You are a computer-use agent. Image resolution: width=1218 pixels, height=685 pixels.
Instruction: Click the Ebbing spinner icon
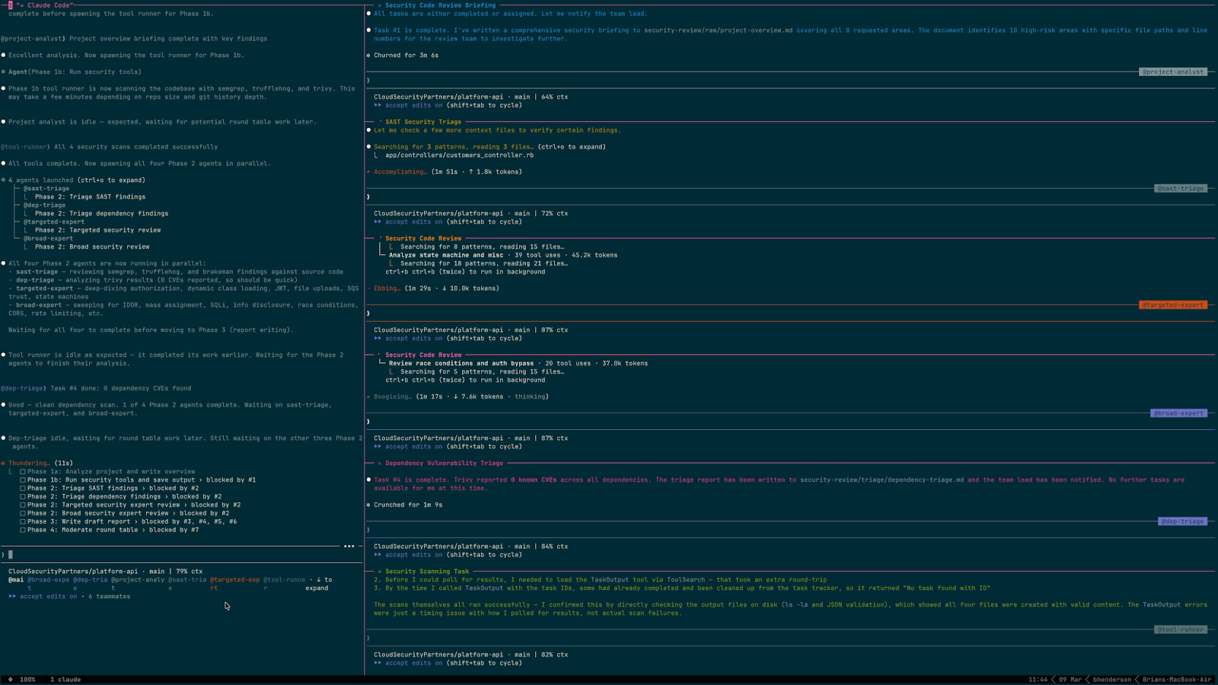point(368,288)
